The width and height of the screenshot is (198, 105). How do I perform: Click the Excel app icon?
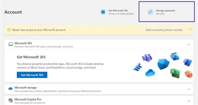[x=175, y=73]
